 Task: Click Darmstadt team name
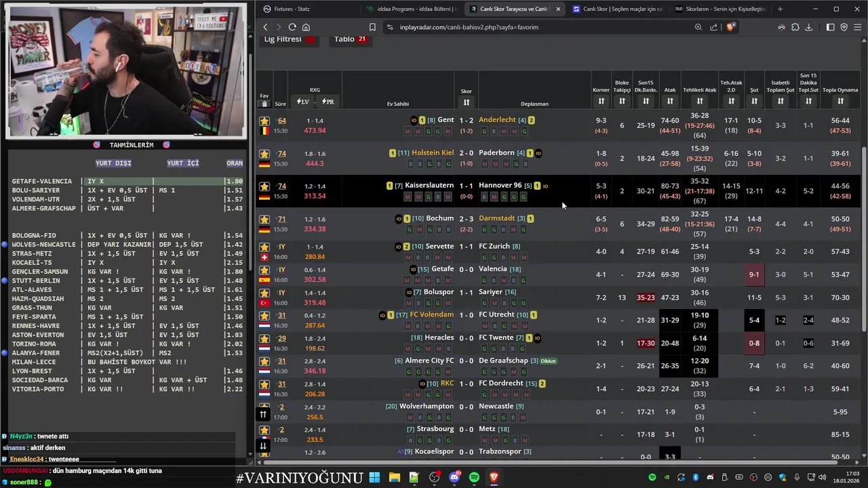(x=496, y=218)
